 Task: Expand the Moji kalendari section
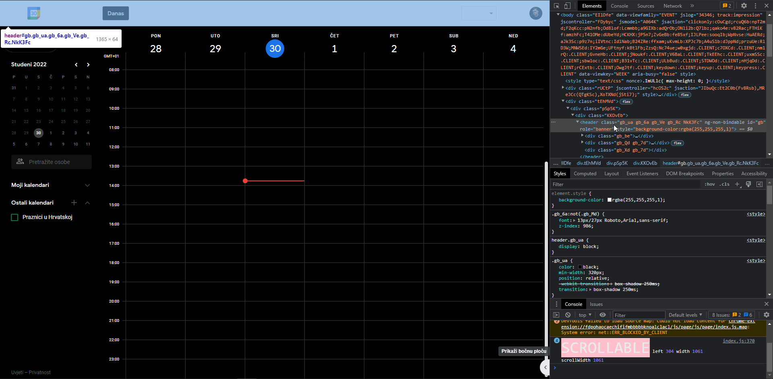(x=87, y=185)
